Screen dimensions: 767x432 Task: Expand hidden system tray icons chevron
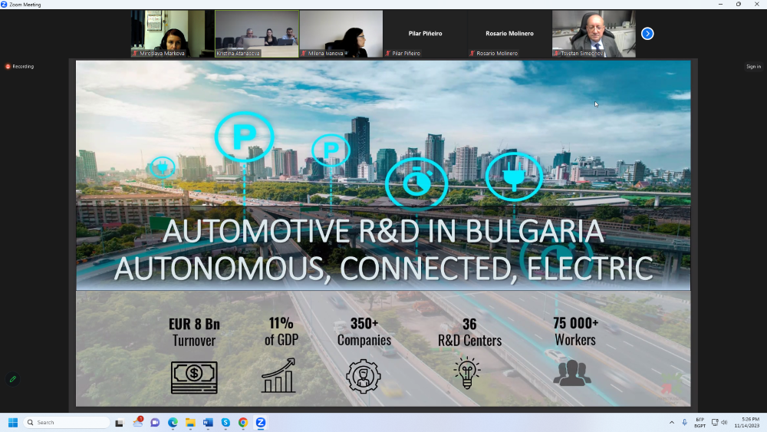[x=672, y=422]
